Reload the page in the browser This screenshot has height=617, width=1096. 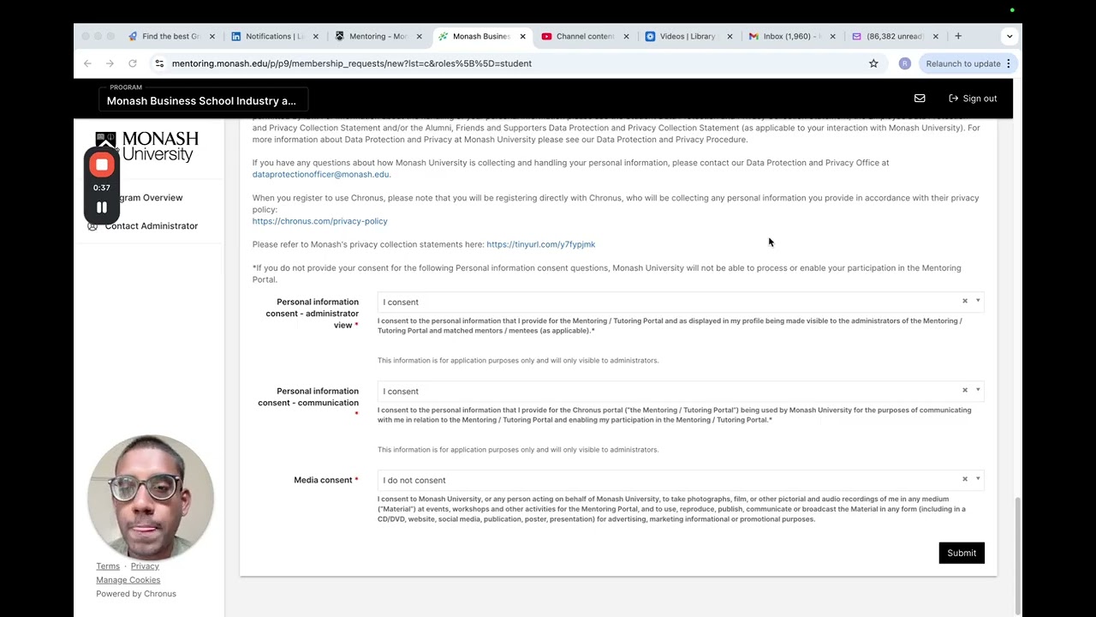pos(133,63)
